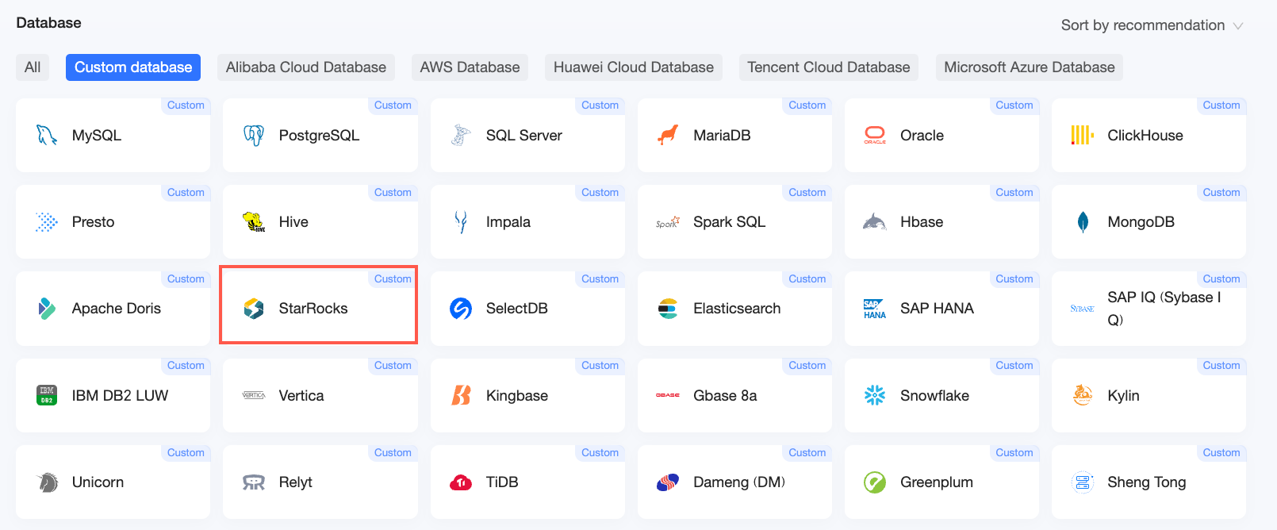Click the Presto dotted icon
Viewport: 1277px width, 530px height.
[47, 222]
